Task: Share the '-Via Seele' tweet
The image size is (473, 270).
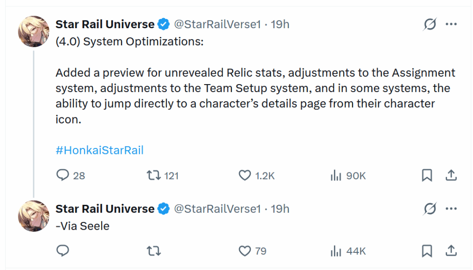Action: click(451, 251)
